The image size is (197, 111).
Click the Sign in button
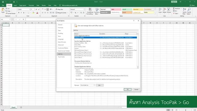tap(174, 2)
